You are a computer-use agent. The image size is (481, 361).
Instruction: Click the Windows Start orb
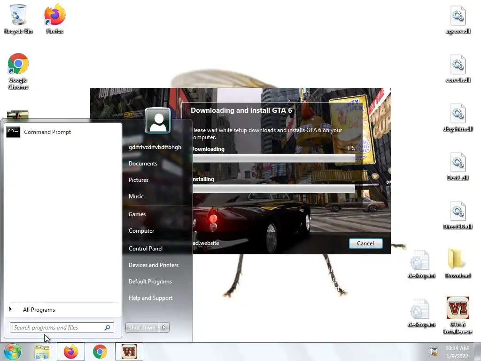point(13,352)
